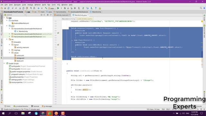Click the Redo toolbar arrow
206x116 pixels.
[x=16, y=8]
